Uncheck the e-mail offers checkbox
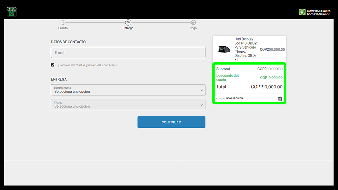 coord(52,65)
